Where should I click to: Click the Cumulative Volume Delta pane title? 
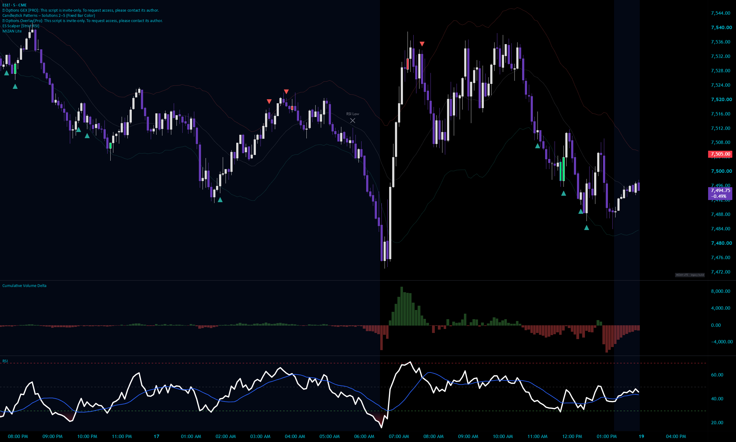tap(25, 286)
